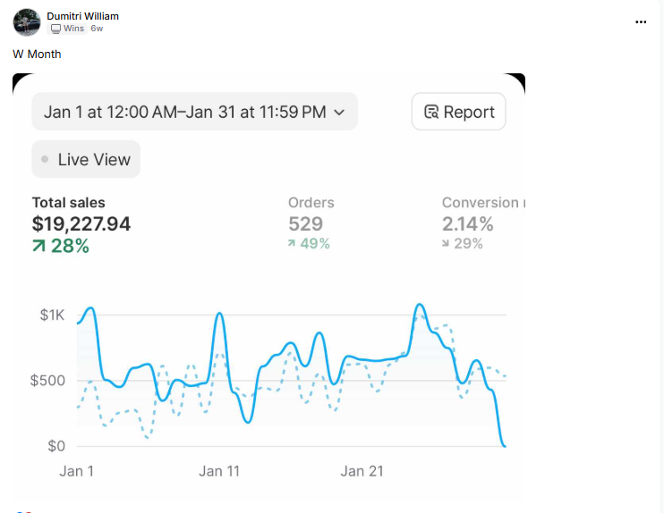This screenshot has width=664, height=513.
Task: Click the Wins category monitor icon
Action: [x=55, y=29]
